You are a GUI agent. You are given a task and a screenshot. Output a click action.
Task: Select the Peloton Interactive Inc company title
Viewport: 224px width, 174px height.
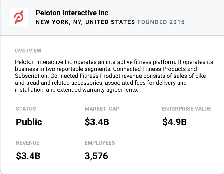72,13
